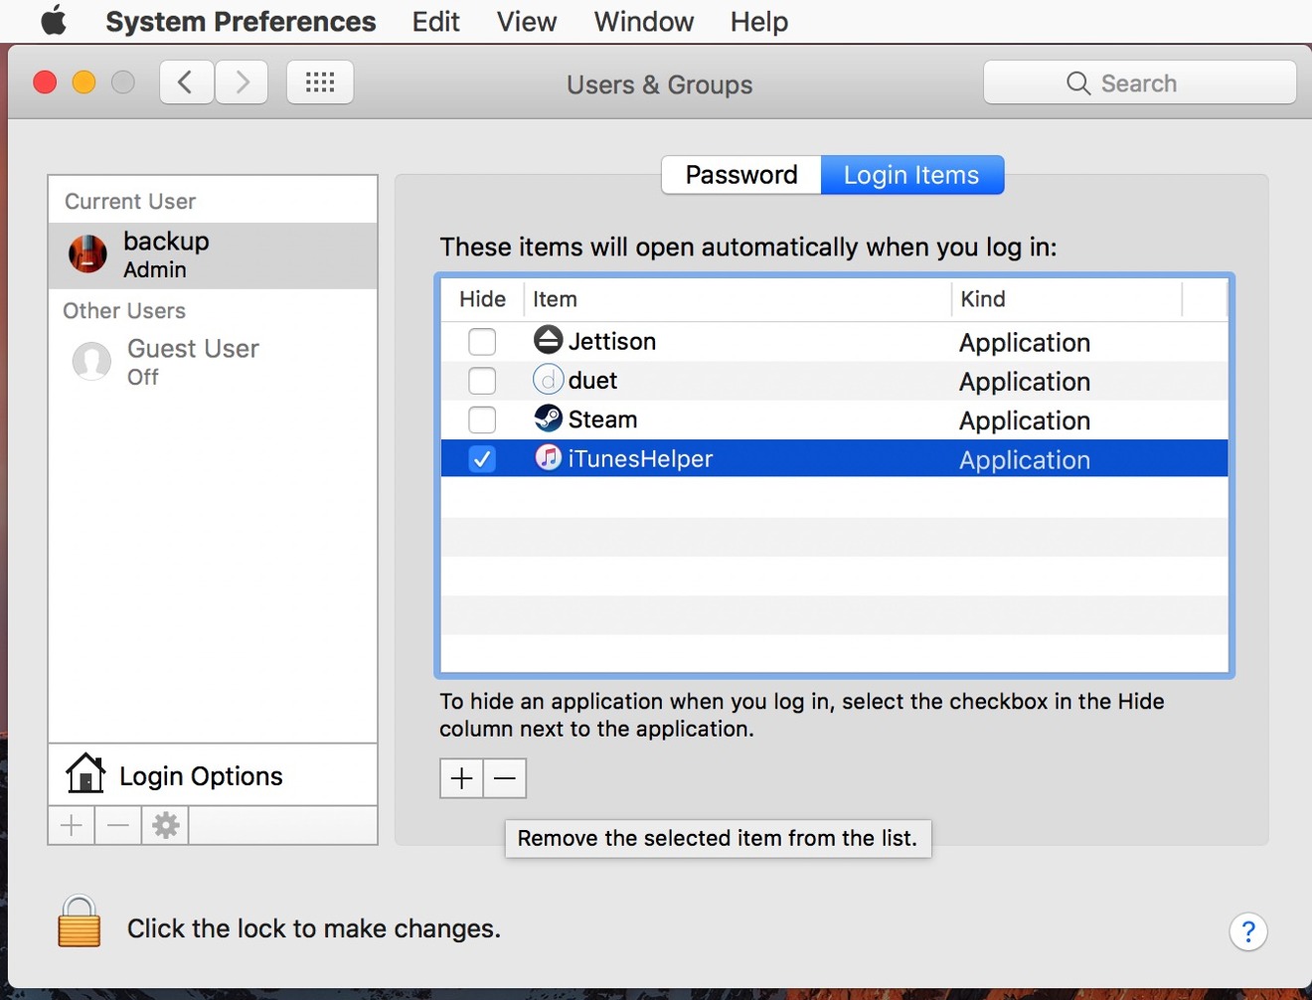Open the View menu
Screen dimensions: 1312x1000
pyautogui.click(x=527, y=21)
